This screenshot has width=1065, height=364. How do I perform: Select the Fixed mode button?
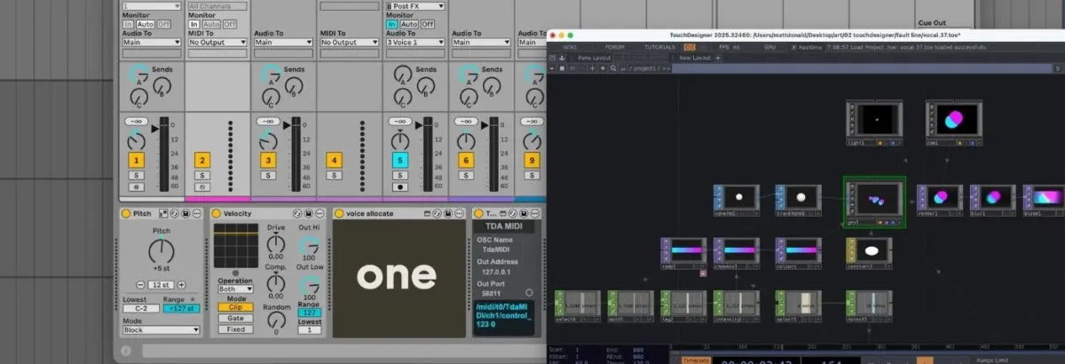coord(236,328)
